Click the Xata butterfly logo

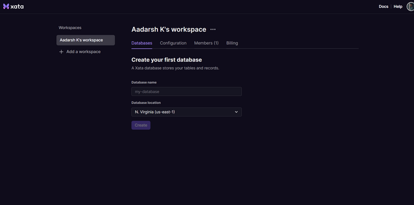[6, 7]
